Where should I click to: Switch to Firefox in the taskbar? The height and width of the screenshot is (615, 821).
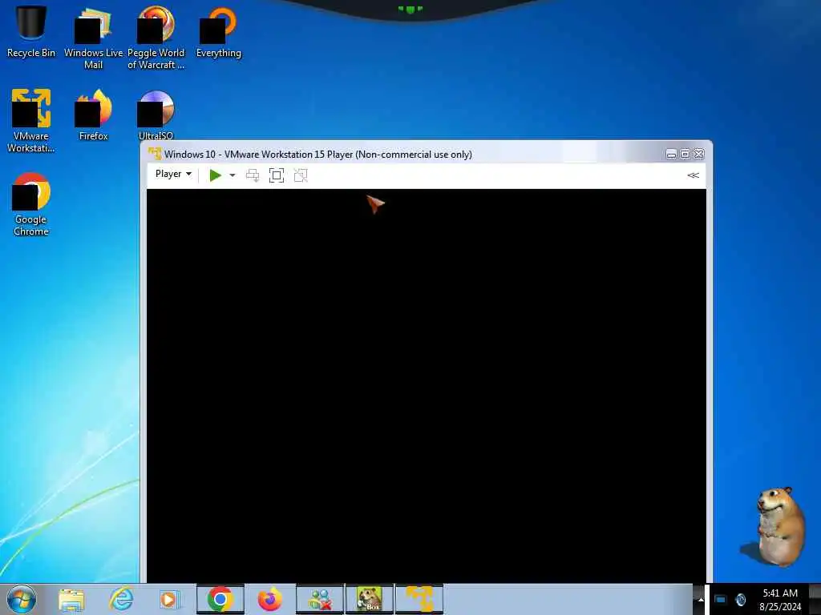coord(269,599)
